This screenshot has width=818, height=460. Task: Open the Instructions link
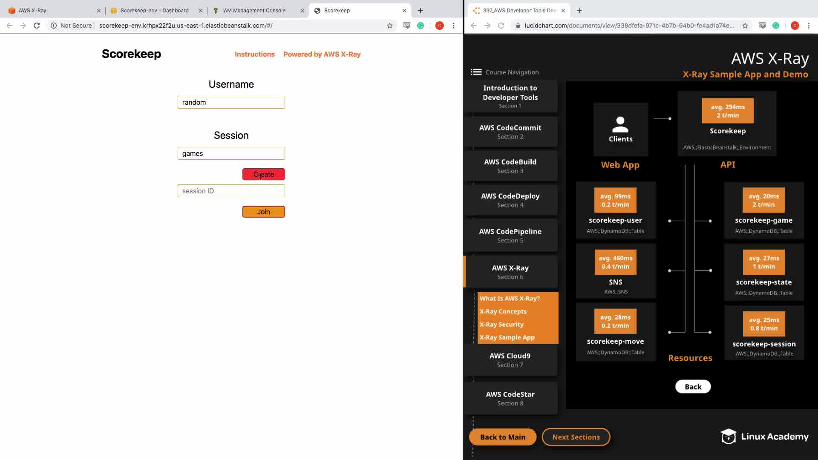(254, 54)
